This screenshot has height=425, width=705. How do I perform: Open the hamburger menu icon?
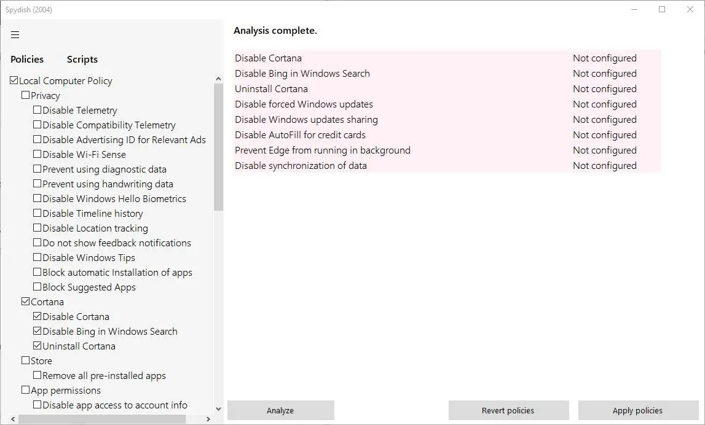(x=15, y=34)
